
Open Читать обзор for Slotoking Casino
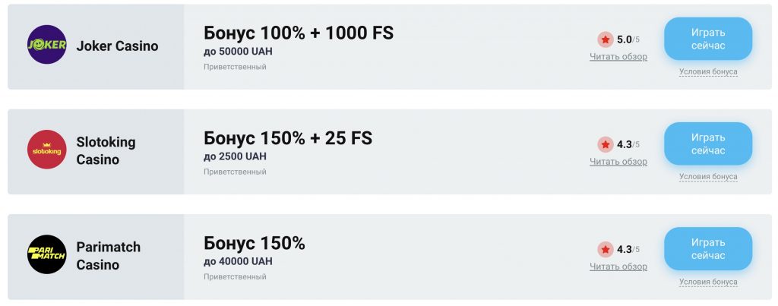[x=618, y=162]
